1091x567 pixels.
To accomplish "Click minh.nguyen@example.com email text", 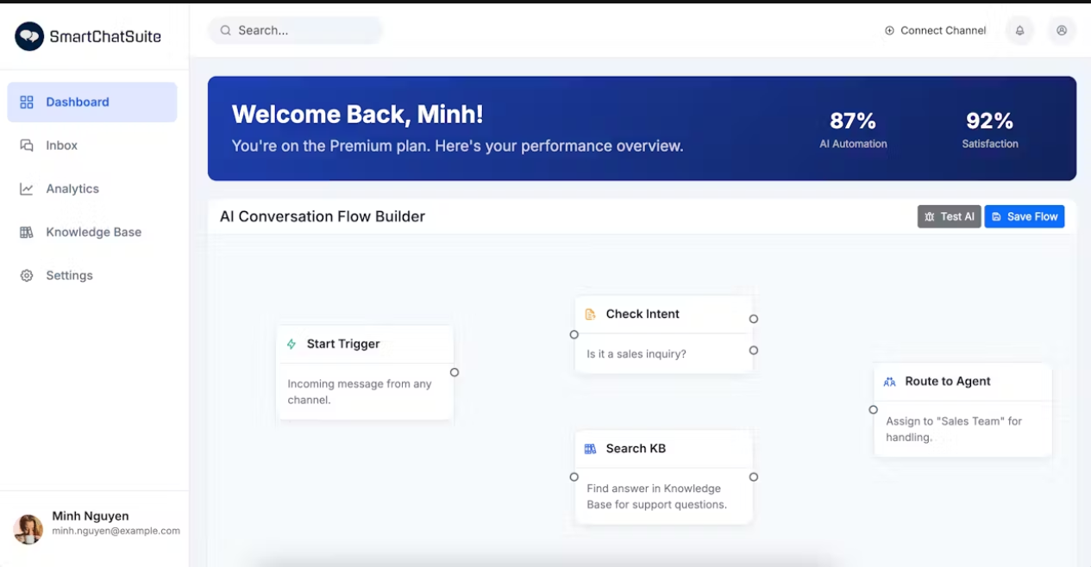I will pos(116,532).
